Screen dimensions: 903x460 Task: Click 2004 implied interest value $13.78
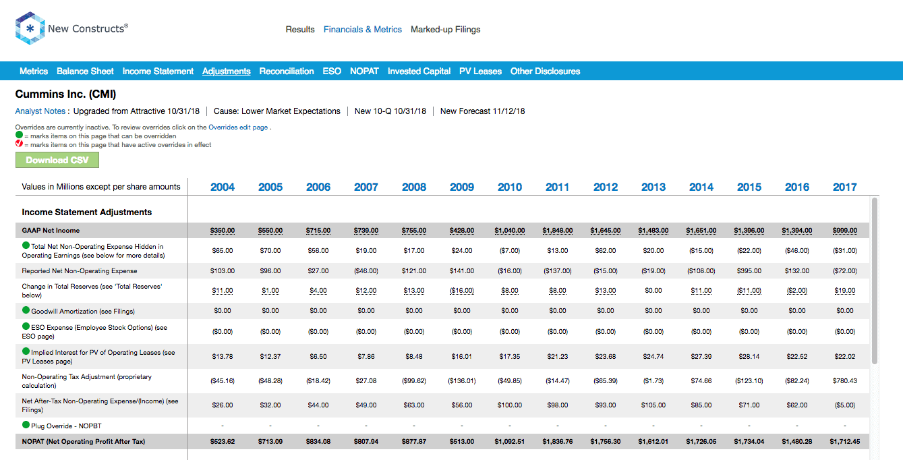[223, 356]
